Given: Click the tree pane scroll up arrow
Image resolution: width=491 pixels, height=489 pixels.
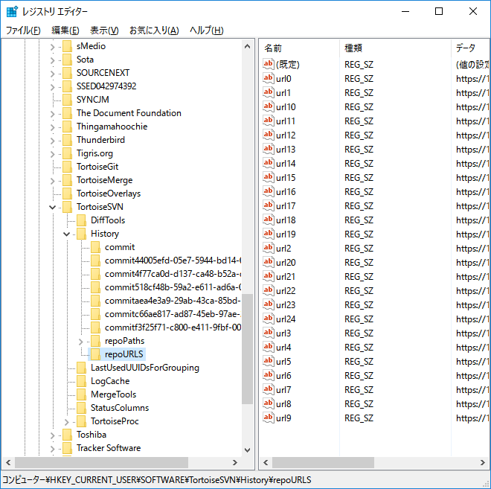Looking at the screenshot, I should pyautogui.click(x=248, y=46).
